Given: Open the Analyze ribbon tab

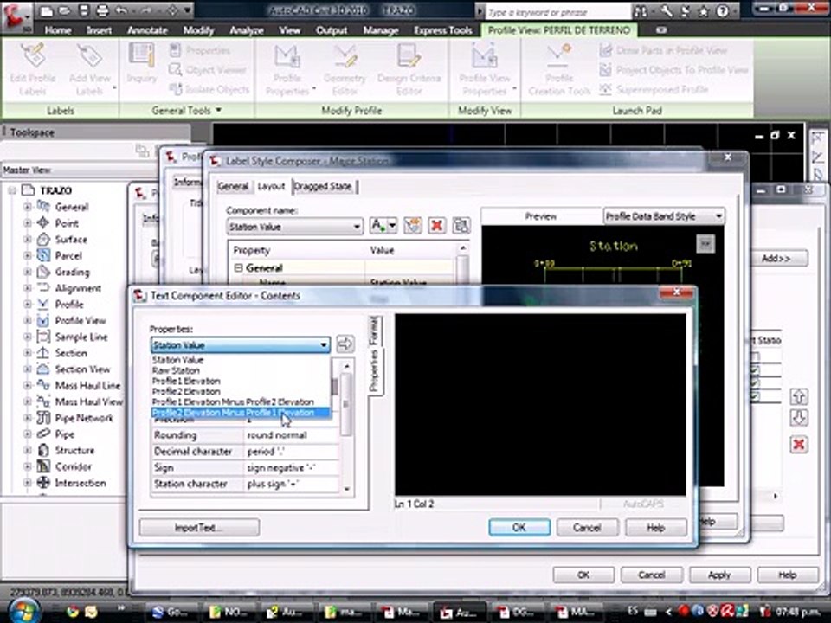Looking at the screenshot, I should (247, 30).
